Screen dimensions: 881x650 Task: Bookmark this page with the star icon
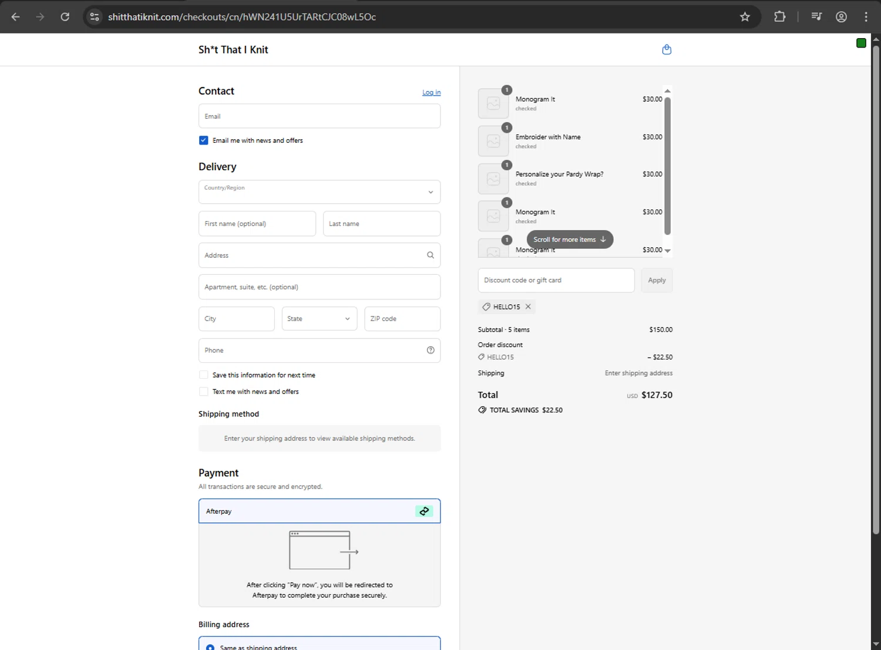pyautogui.click(x=745, y=16)
